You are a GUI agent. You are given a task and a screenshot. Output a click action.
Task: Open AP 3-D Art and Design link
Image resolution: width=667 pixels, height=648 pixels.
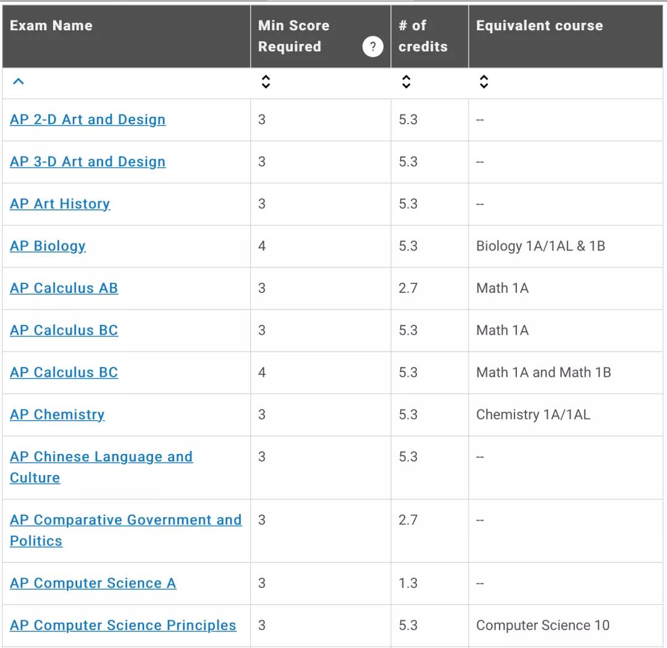(88, 162)
